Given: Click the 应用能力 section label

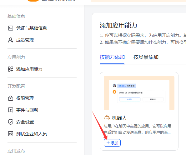Looking at the screenshot, I should (x=16, y=57).
